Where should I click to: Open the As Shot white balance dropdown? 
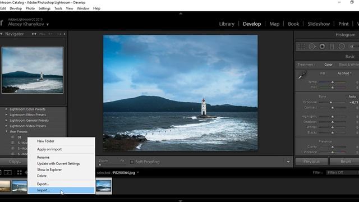(x=344, y=74)
